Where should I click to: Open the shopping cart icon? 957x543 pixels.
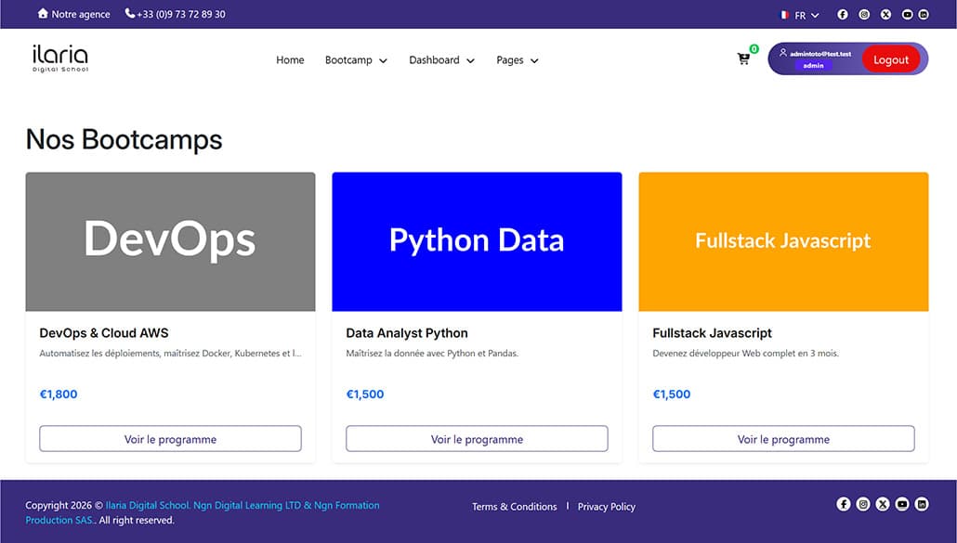click(743, 59)
